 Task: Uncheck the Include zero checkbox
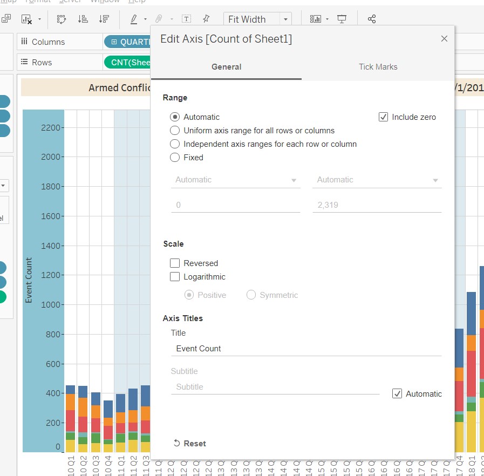pos(384,117)
